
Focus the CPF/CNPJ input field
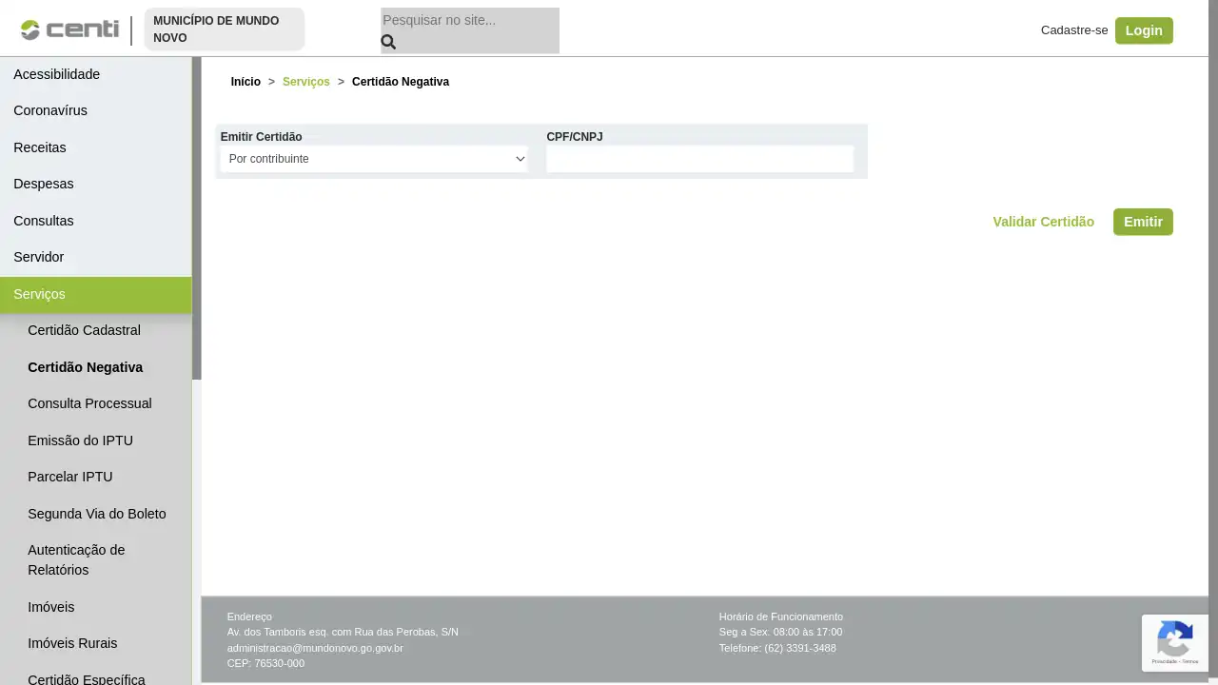coord(699,159)
